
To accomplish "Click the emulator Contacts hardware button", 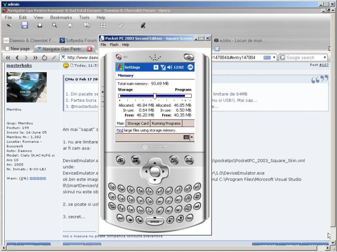I will [174, 160].
